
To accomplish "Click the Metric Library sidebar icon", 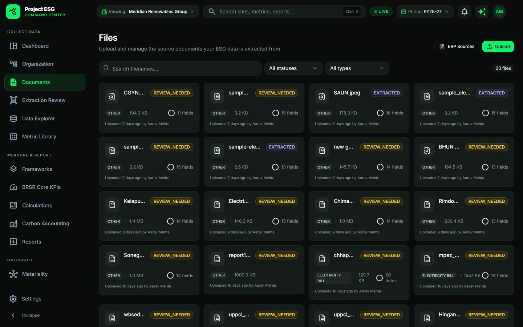I will 13,137.
